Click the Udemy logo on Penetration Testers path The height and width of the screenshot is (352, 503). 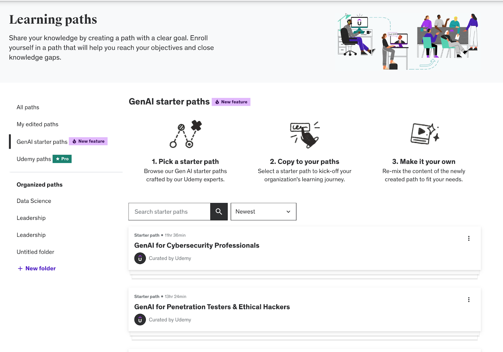(140, 320)
